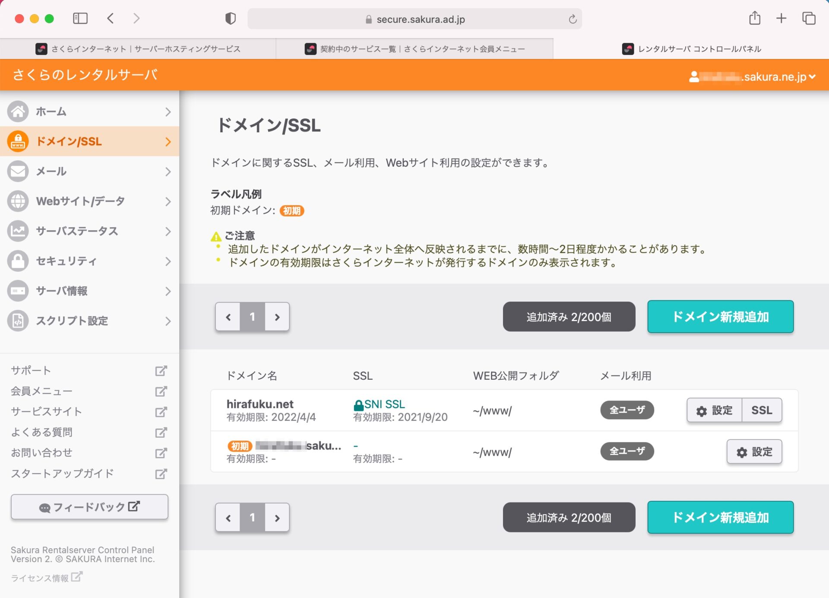
Task: Click the Web site globe icon
Action: 18,201
